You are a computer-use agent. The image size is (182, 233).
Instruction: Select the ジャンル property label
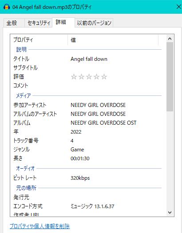[22, 150]
